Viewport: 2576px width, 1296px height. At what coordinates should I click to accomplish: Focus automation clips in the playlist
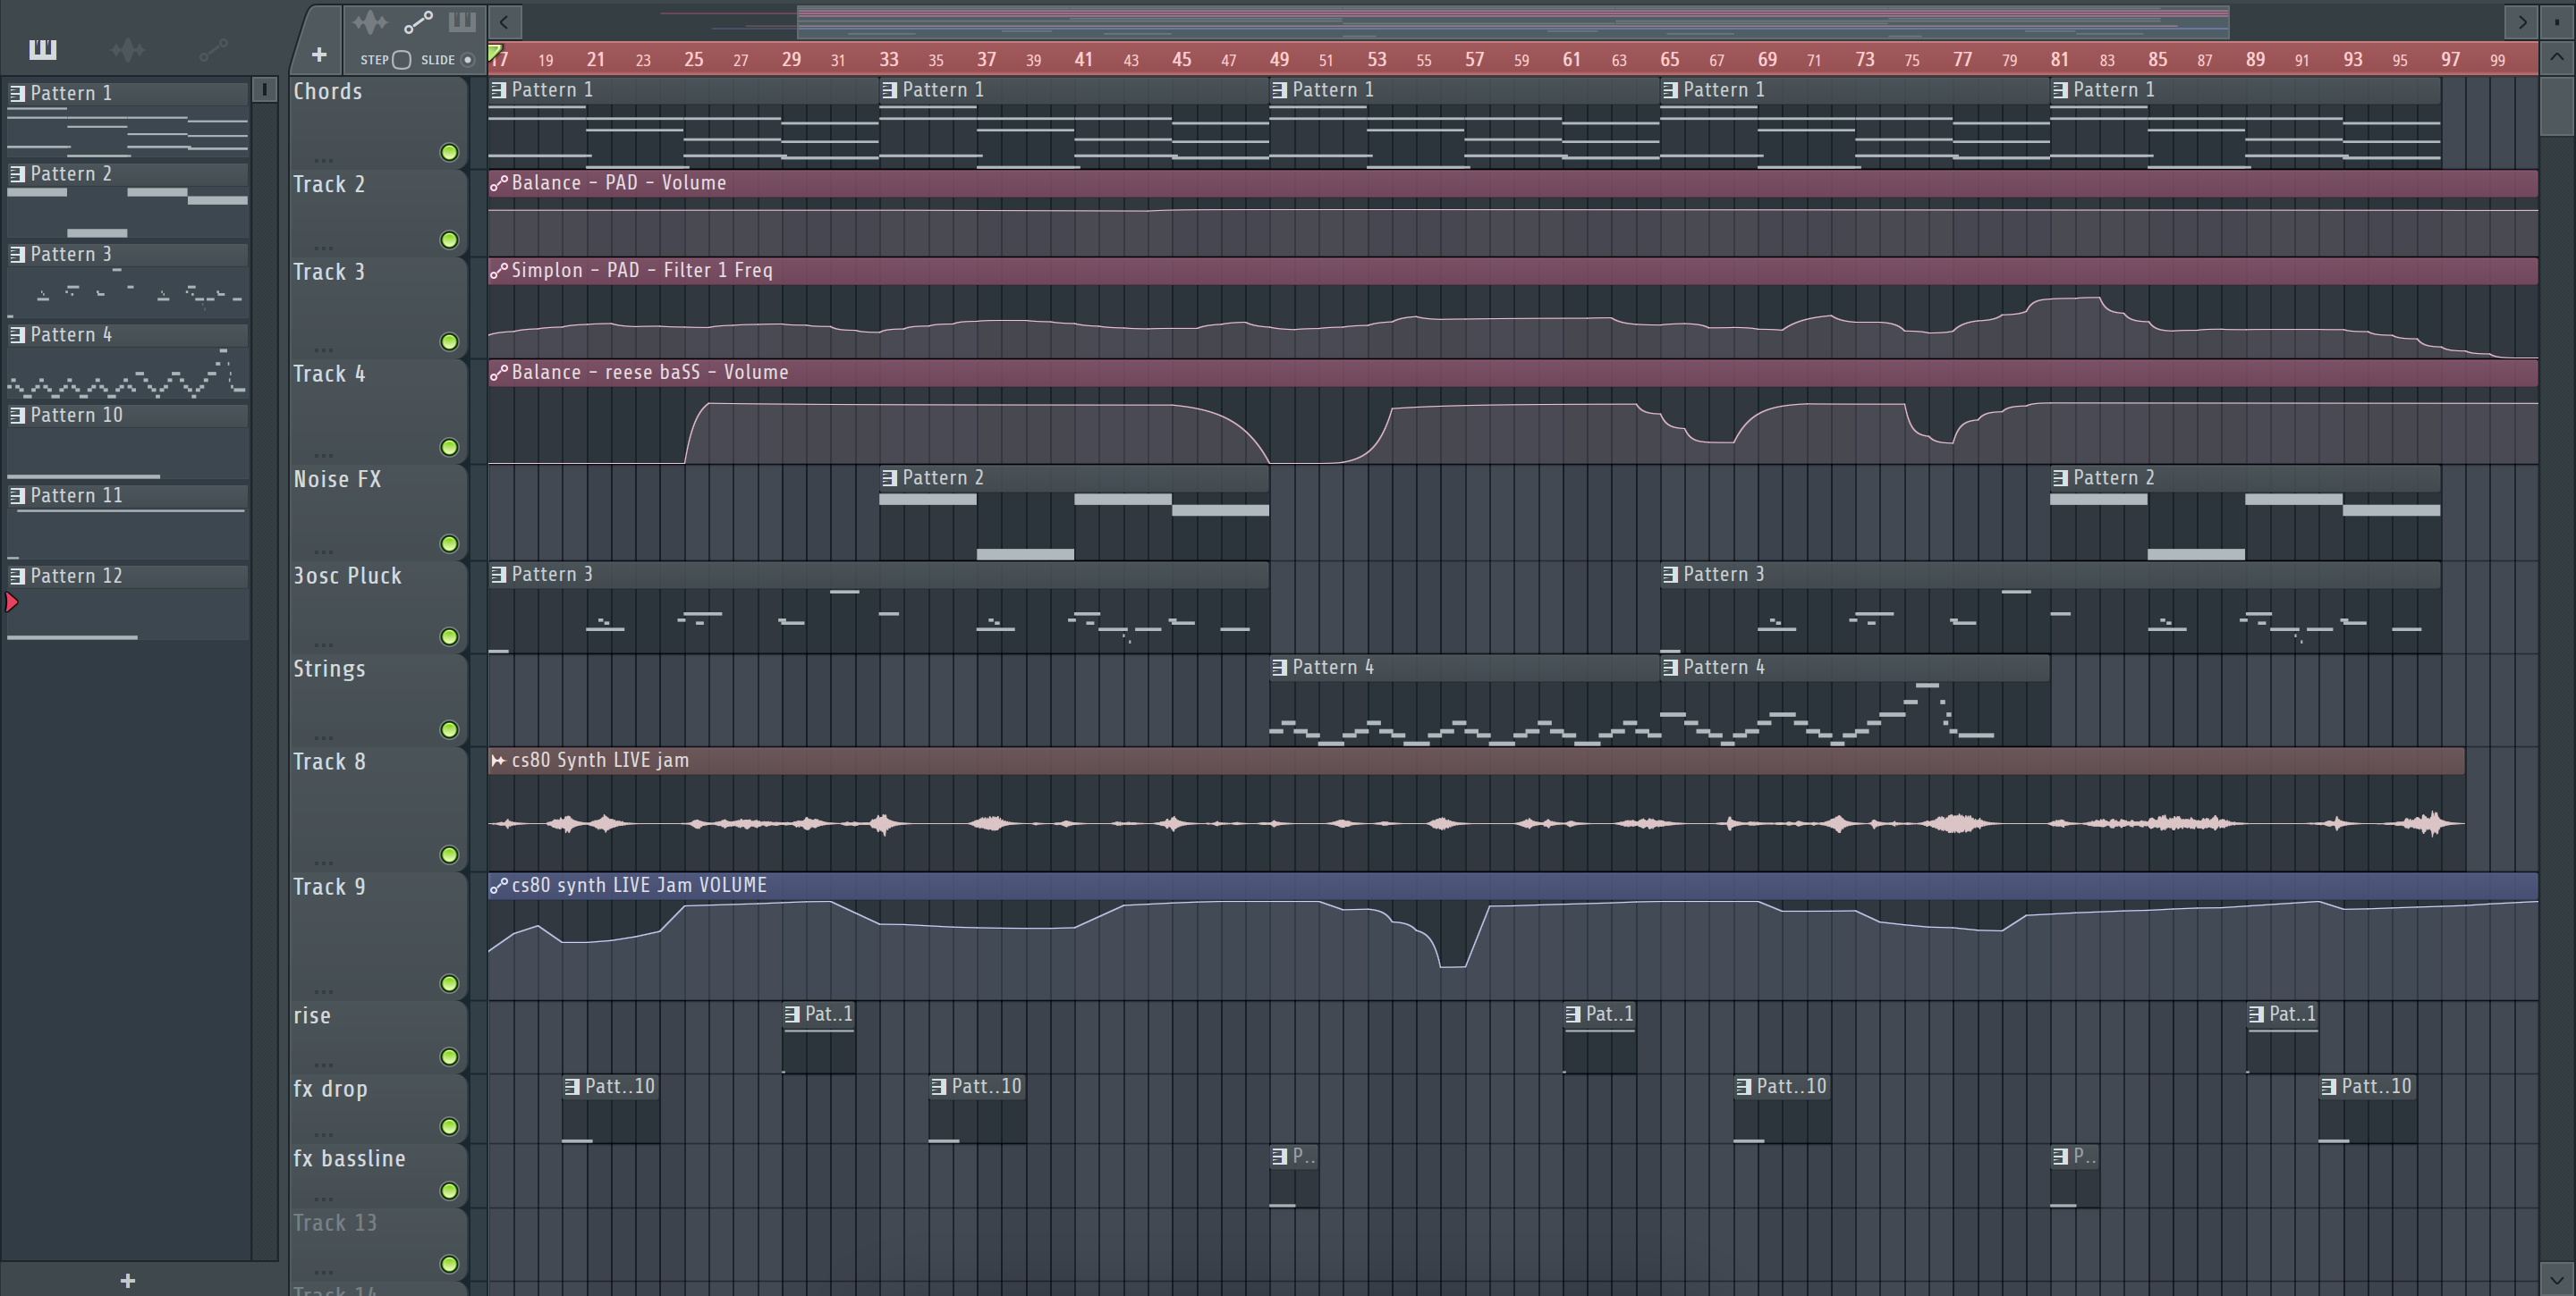tap(418, 21)
